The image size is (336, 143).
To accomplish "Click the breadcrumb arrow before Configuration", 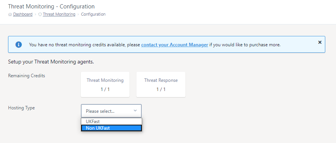I will 78,15.
